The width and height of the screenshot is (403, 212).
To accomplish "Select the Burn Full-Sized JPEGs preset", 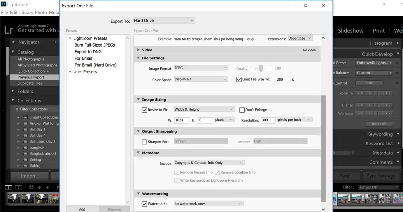I will click(95, 45).
